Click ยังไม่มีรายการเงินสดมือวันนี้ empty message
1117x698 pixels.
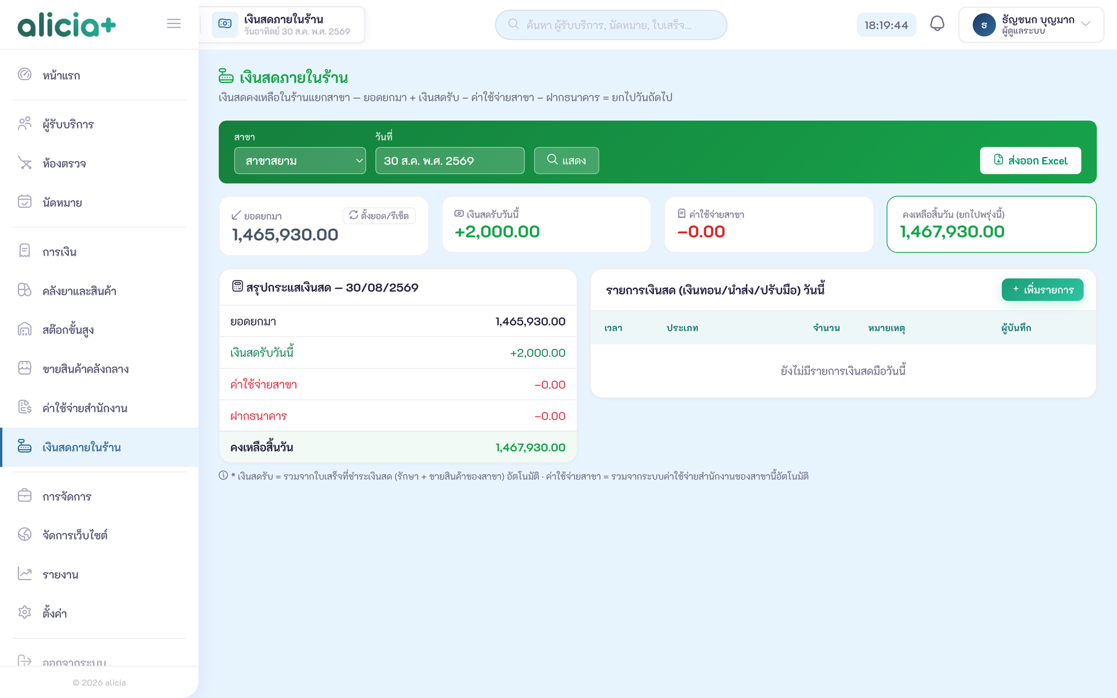843,371
